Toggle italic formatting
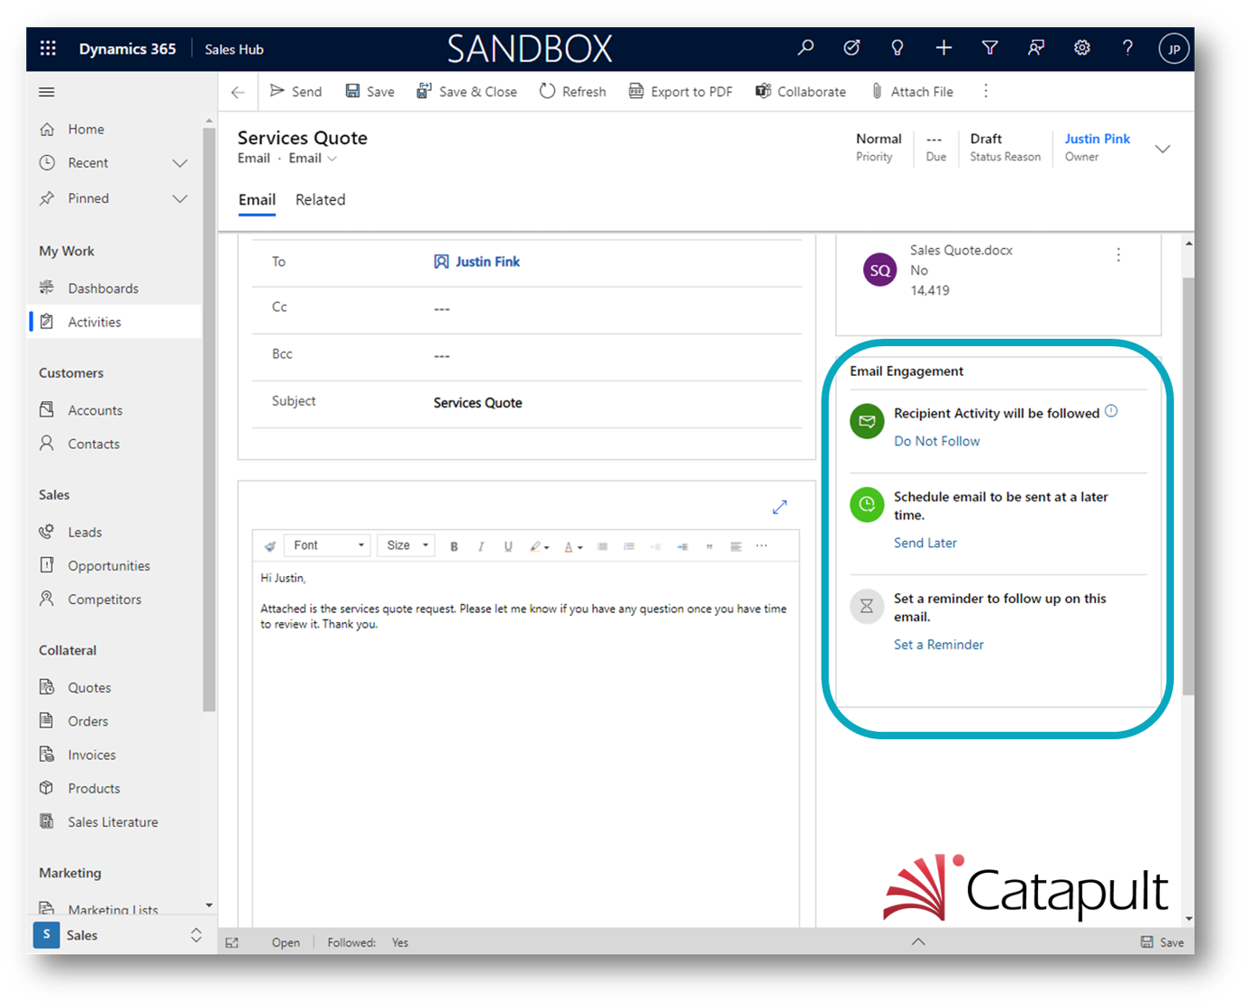Screen dimensions: 1248x1008 pos(481,545)
